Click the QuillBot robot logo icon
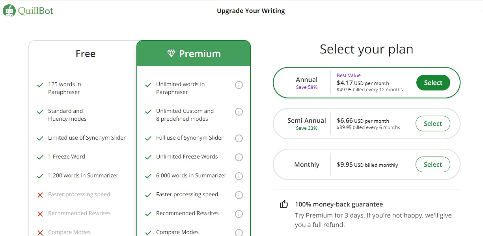483x236 pixels. (9, 11)
